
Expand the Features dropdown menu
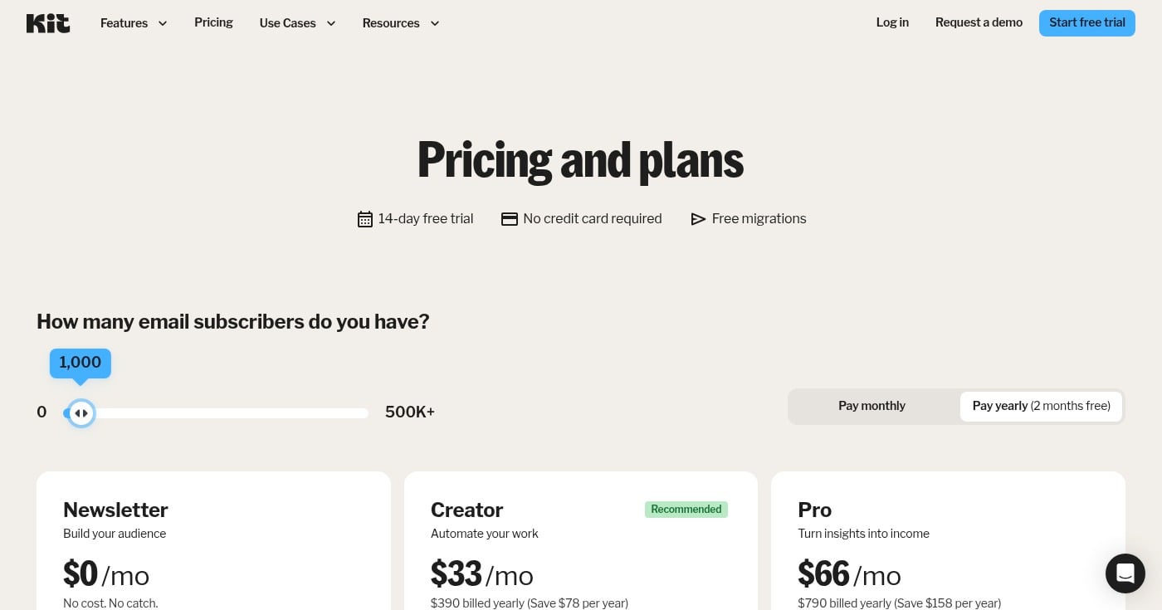click(124, 23)
